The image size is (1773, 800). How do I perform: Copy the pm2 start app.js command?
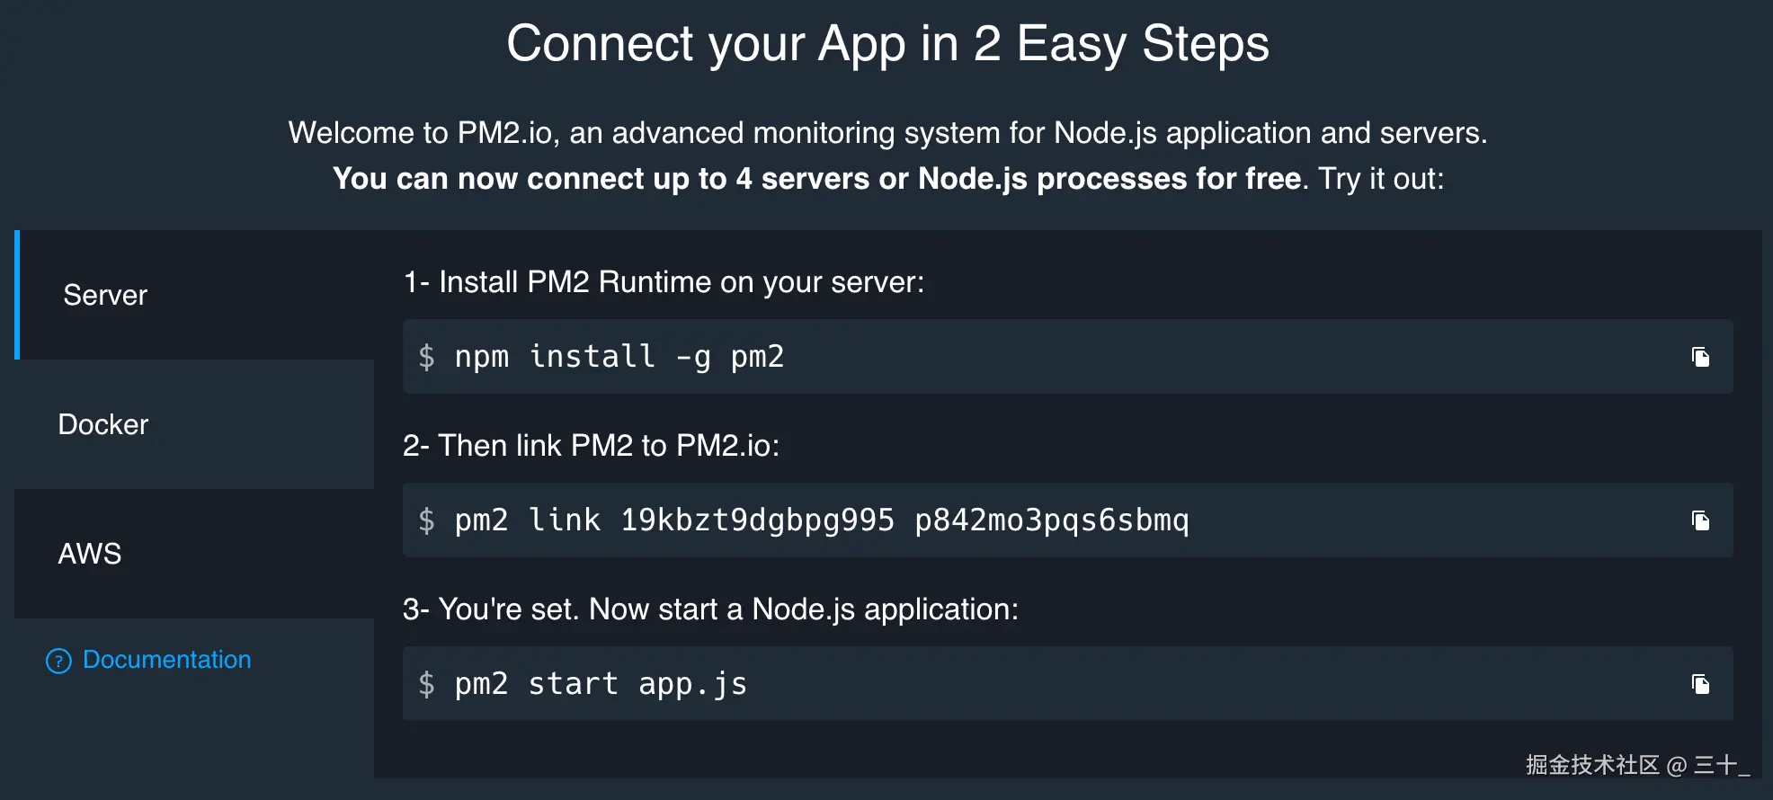pos(1700,684)
